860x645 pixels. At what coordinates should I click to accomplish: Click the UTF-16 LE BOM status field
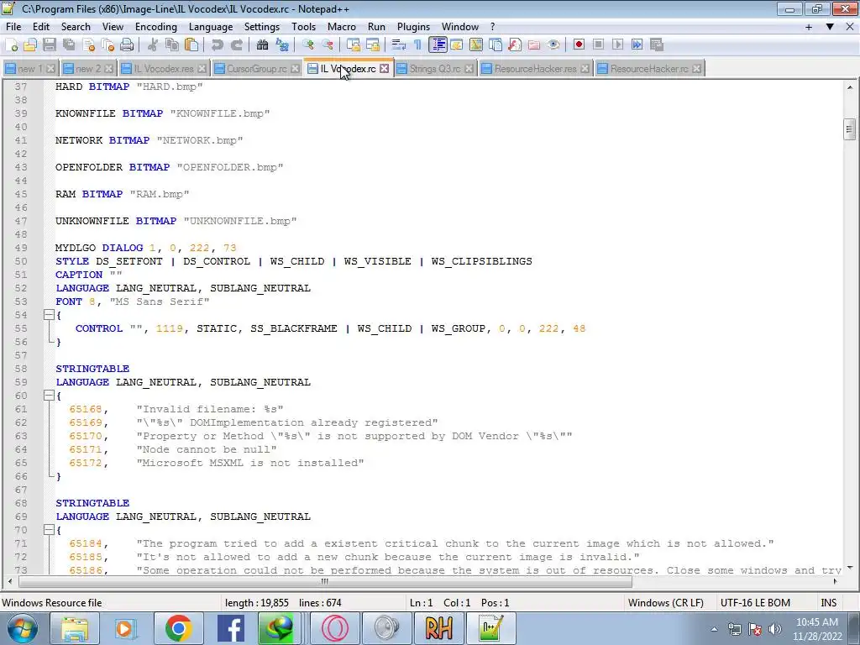[x=755, y=603]
